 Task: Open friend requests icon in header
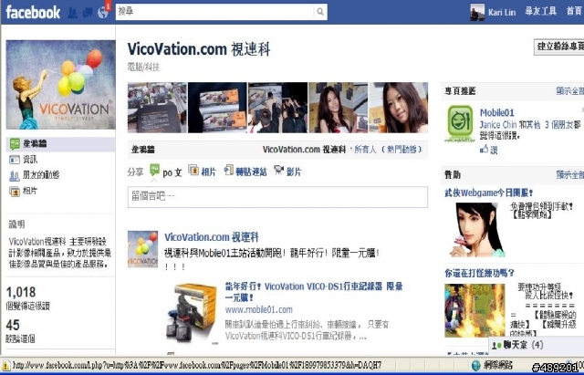[72, 13]
